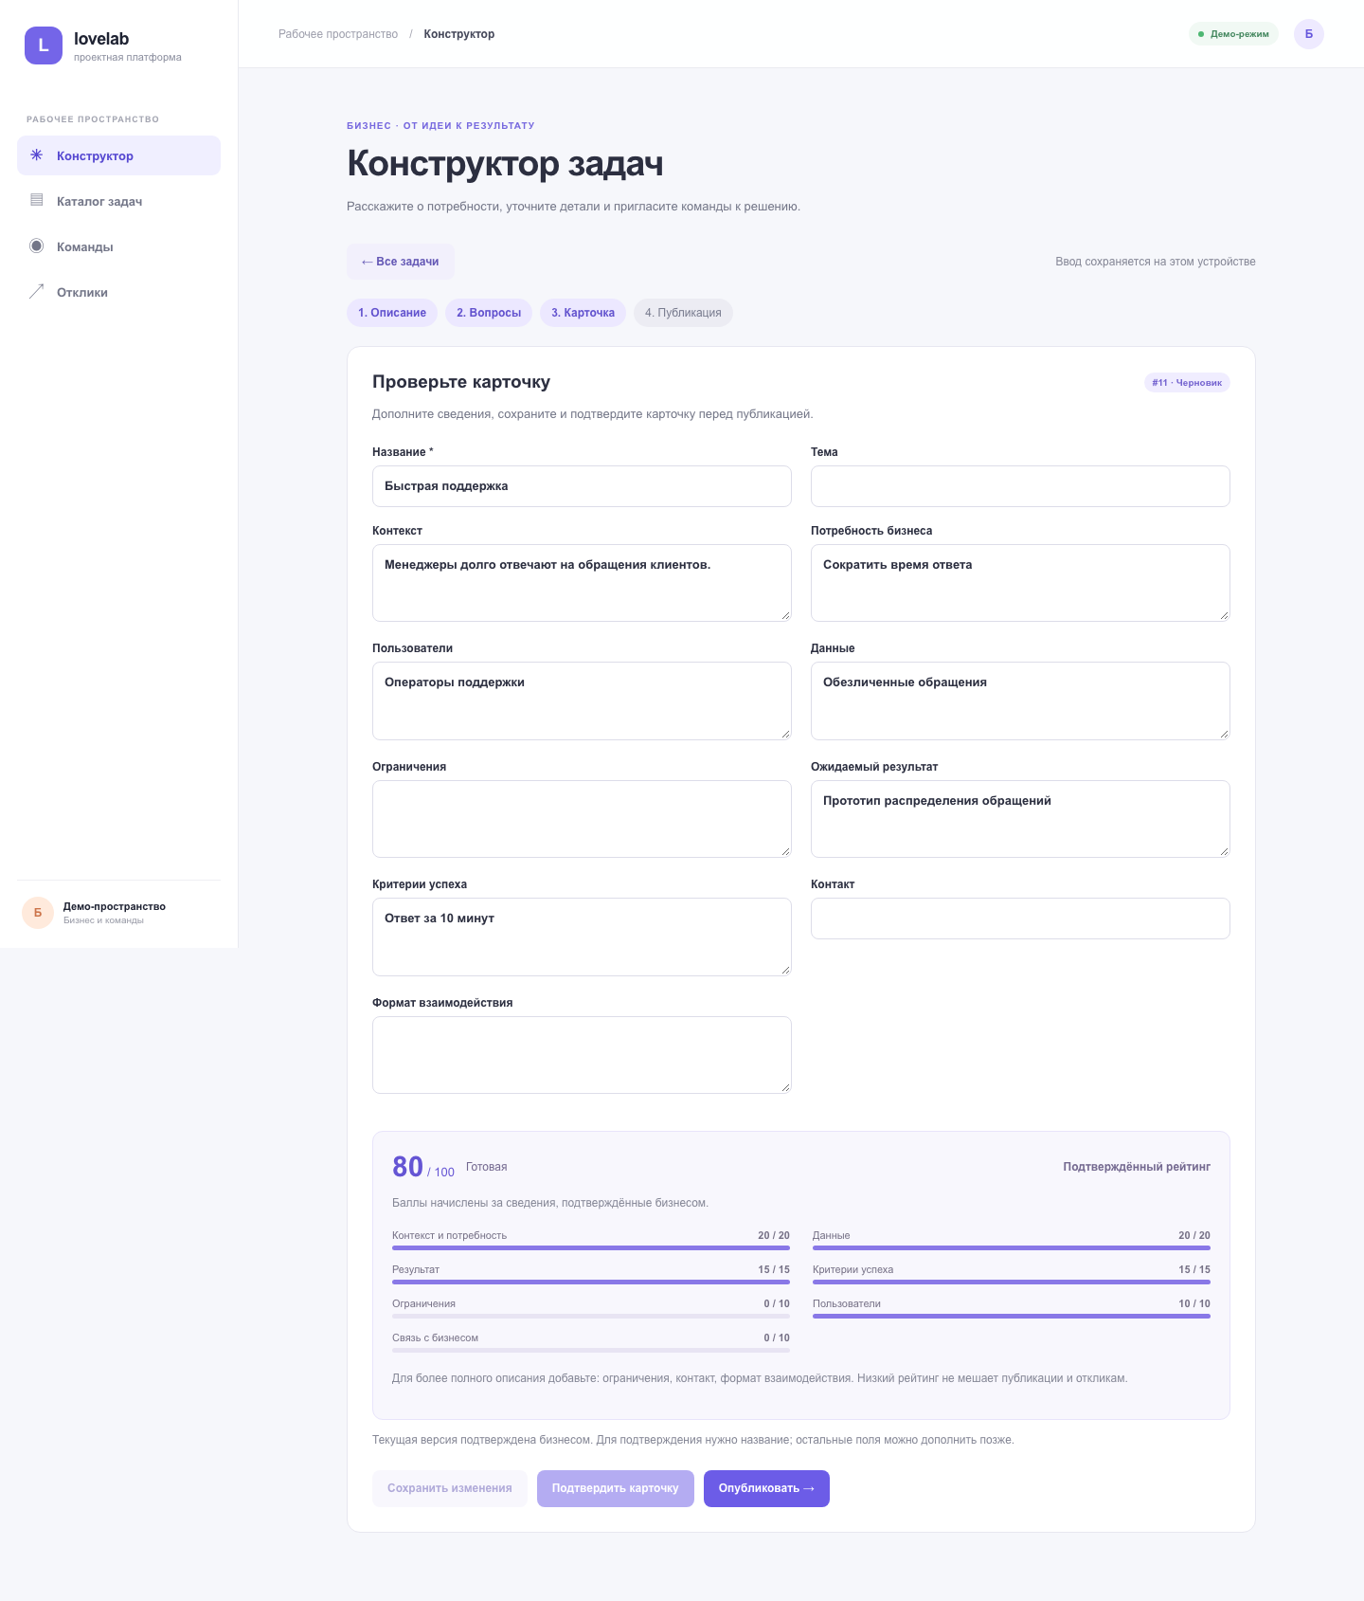Focus the Название input field

click(x=582, y=486)
